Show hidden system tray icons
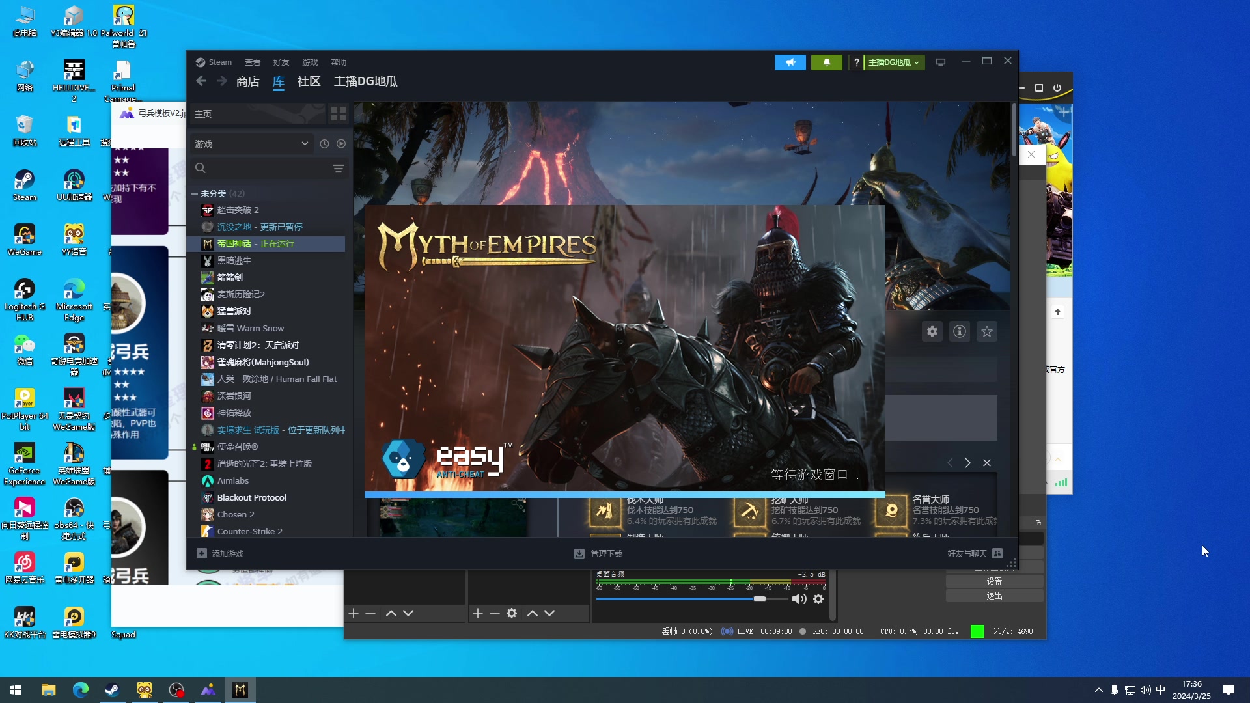Screen dimensions: 1250x703 click(1099, 690)
